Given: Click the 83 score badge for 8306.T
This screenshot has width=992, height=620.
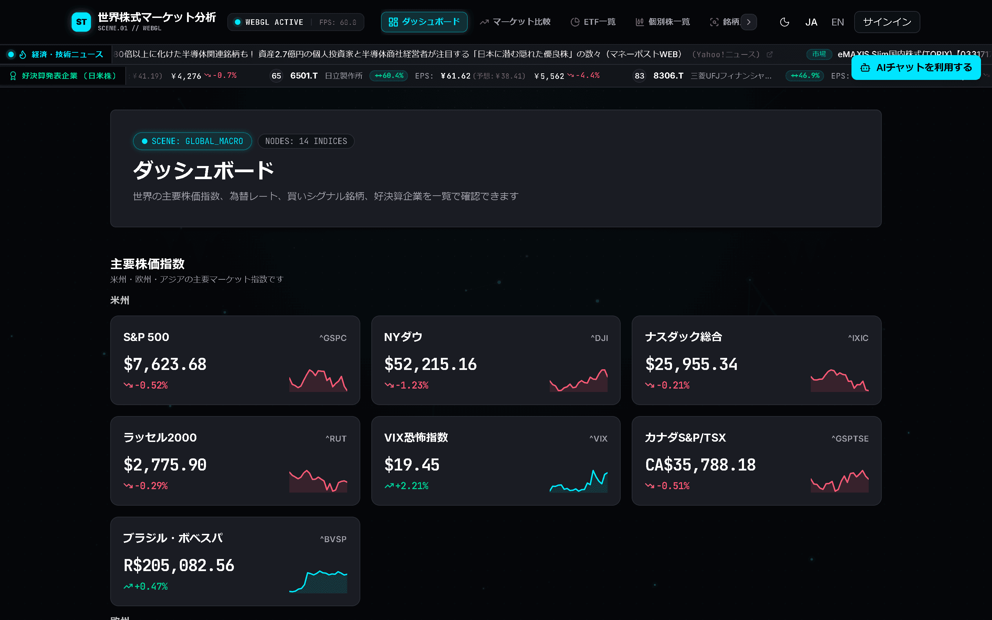Looking at the screenshot, I should point(639,76).
